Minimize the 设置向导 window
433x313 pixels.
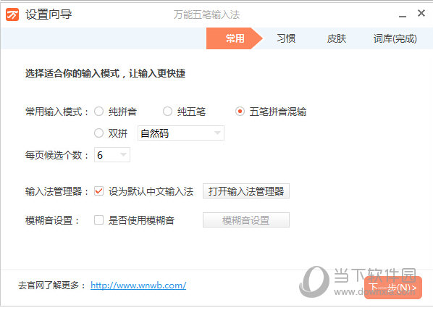pyautogui.click(x=403, y=16)
